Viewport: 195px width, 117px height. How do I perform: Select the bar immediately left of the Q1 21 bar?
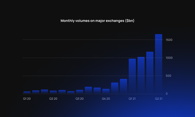[x=123, y=86]
